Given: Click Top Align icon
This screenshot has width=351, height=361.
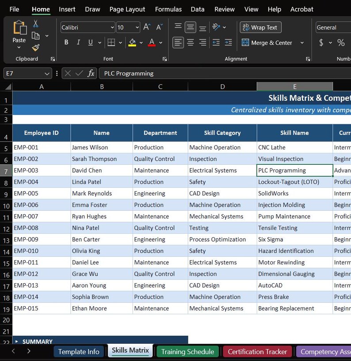Looking at the screenshot, I should (178, 27).
